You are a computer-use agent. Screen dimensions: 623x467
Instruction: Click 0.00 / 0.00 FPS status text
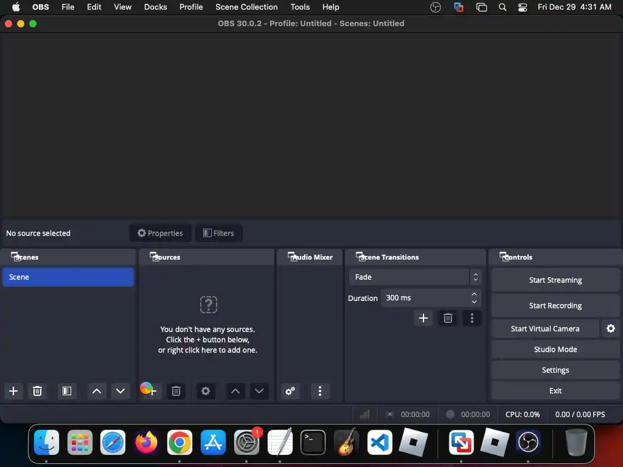click(x=580, y=415)
